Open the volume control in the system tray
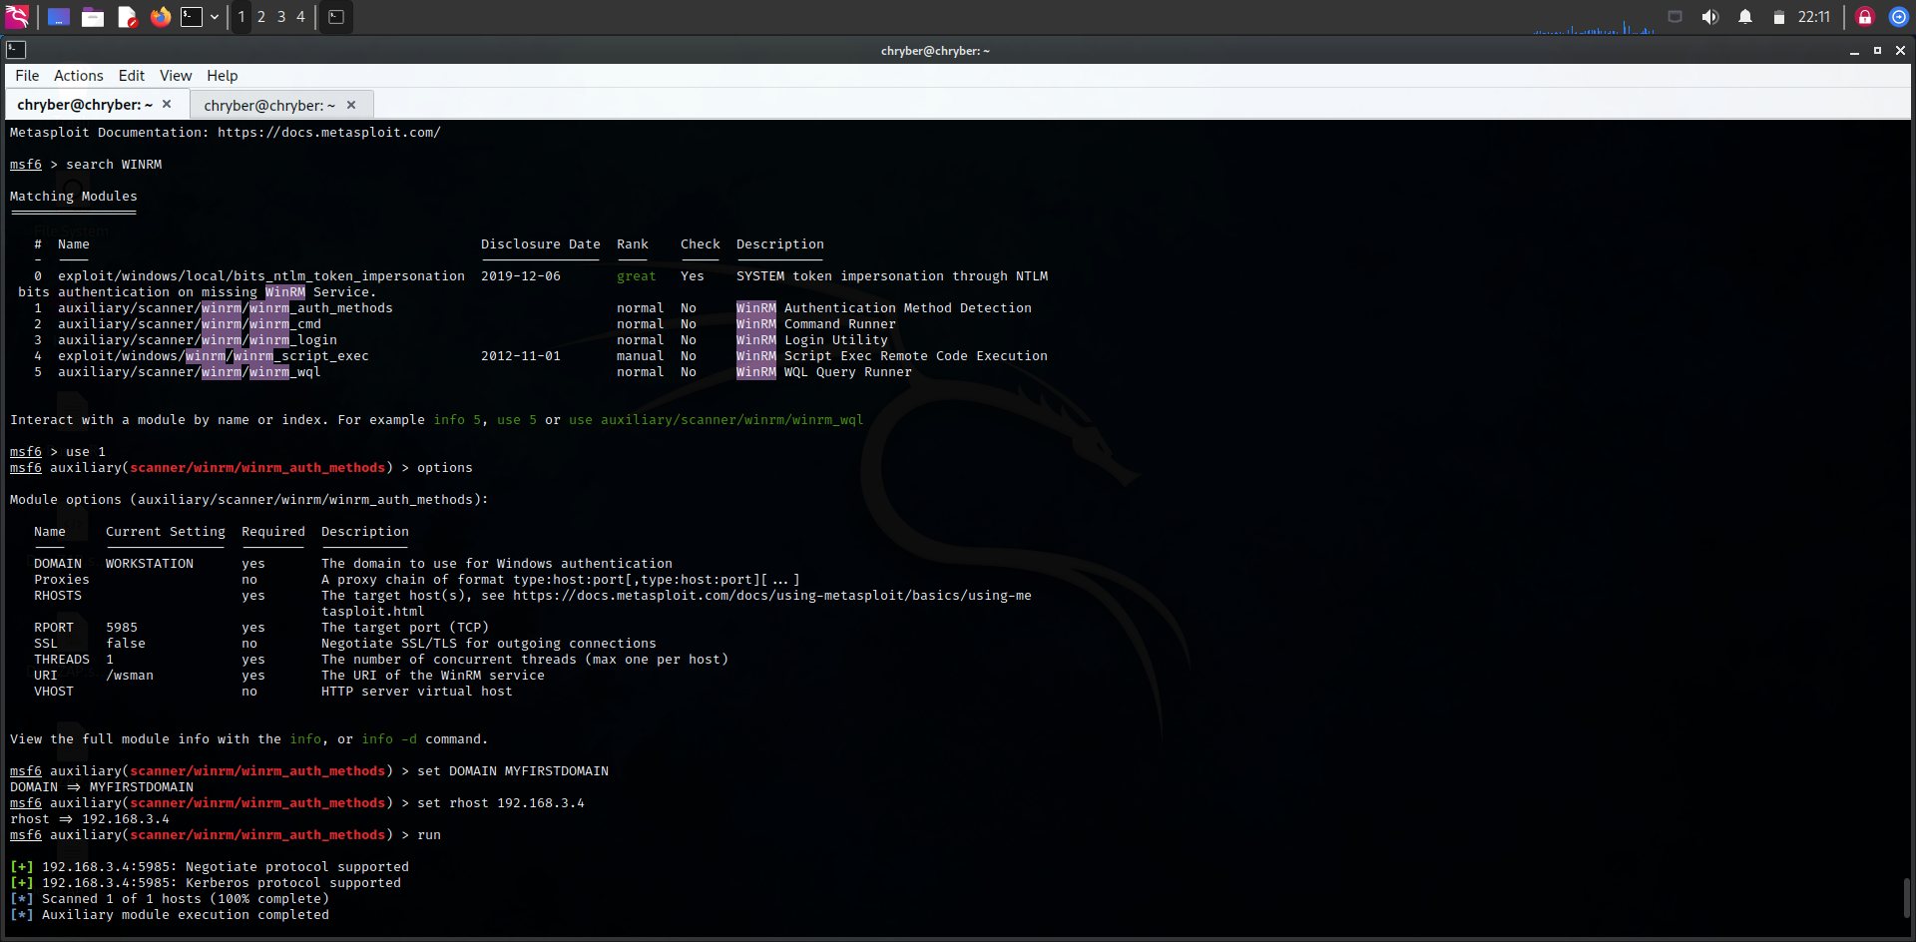 coord(1710,17)
